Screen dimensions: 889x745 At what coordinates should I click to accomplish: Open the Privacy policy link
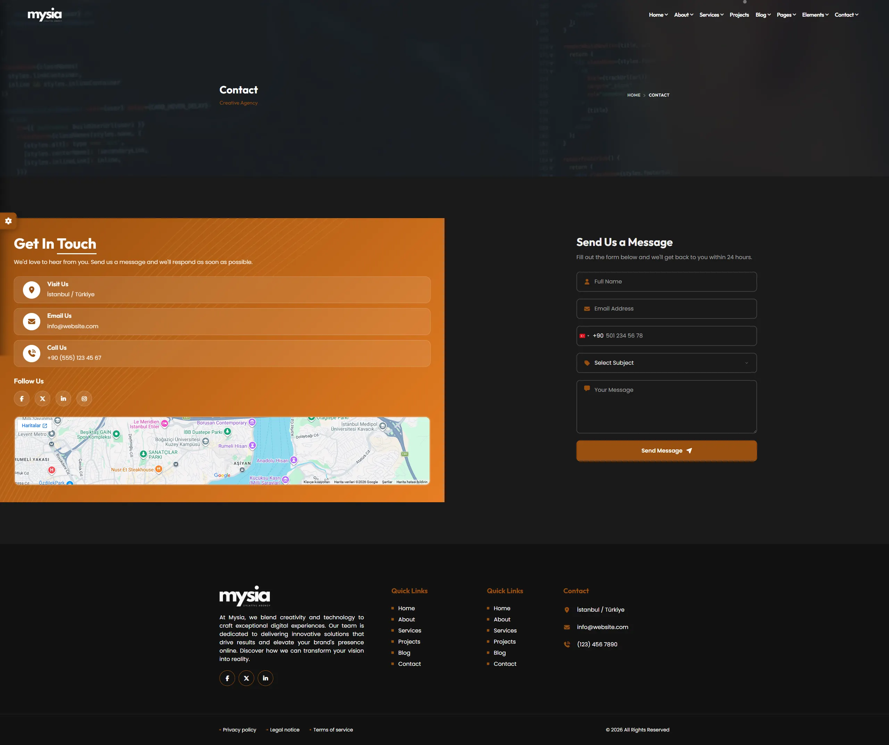pyautogui.click(x=239, y=730)
